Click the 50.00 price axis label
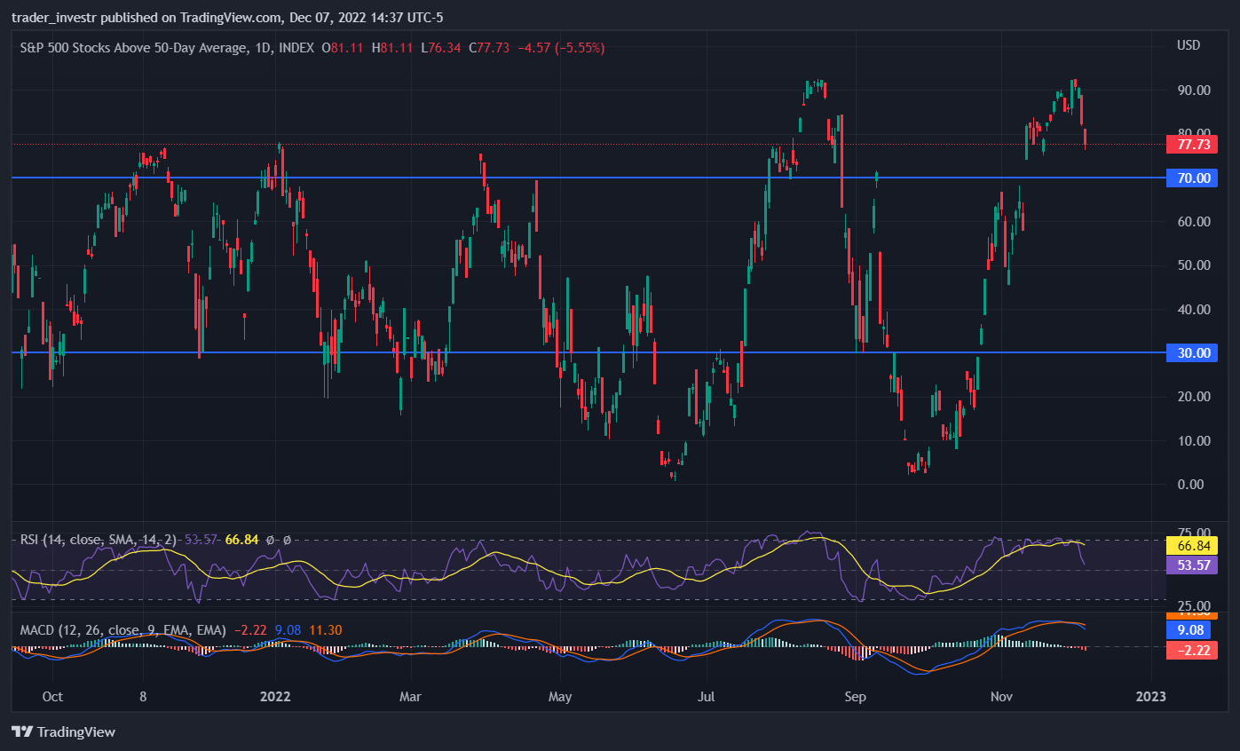 (x=1194, y=265)
